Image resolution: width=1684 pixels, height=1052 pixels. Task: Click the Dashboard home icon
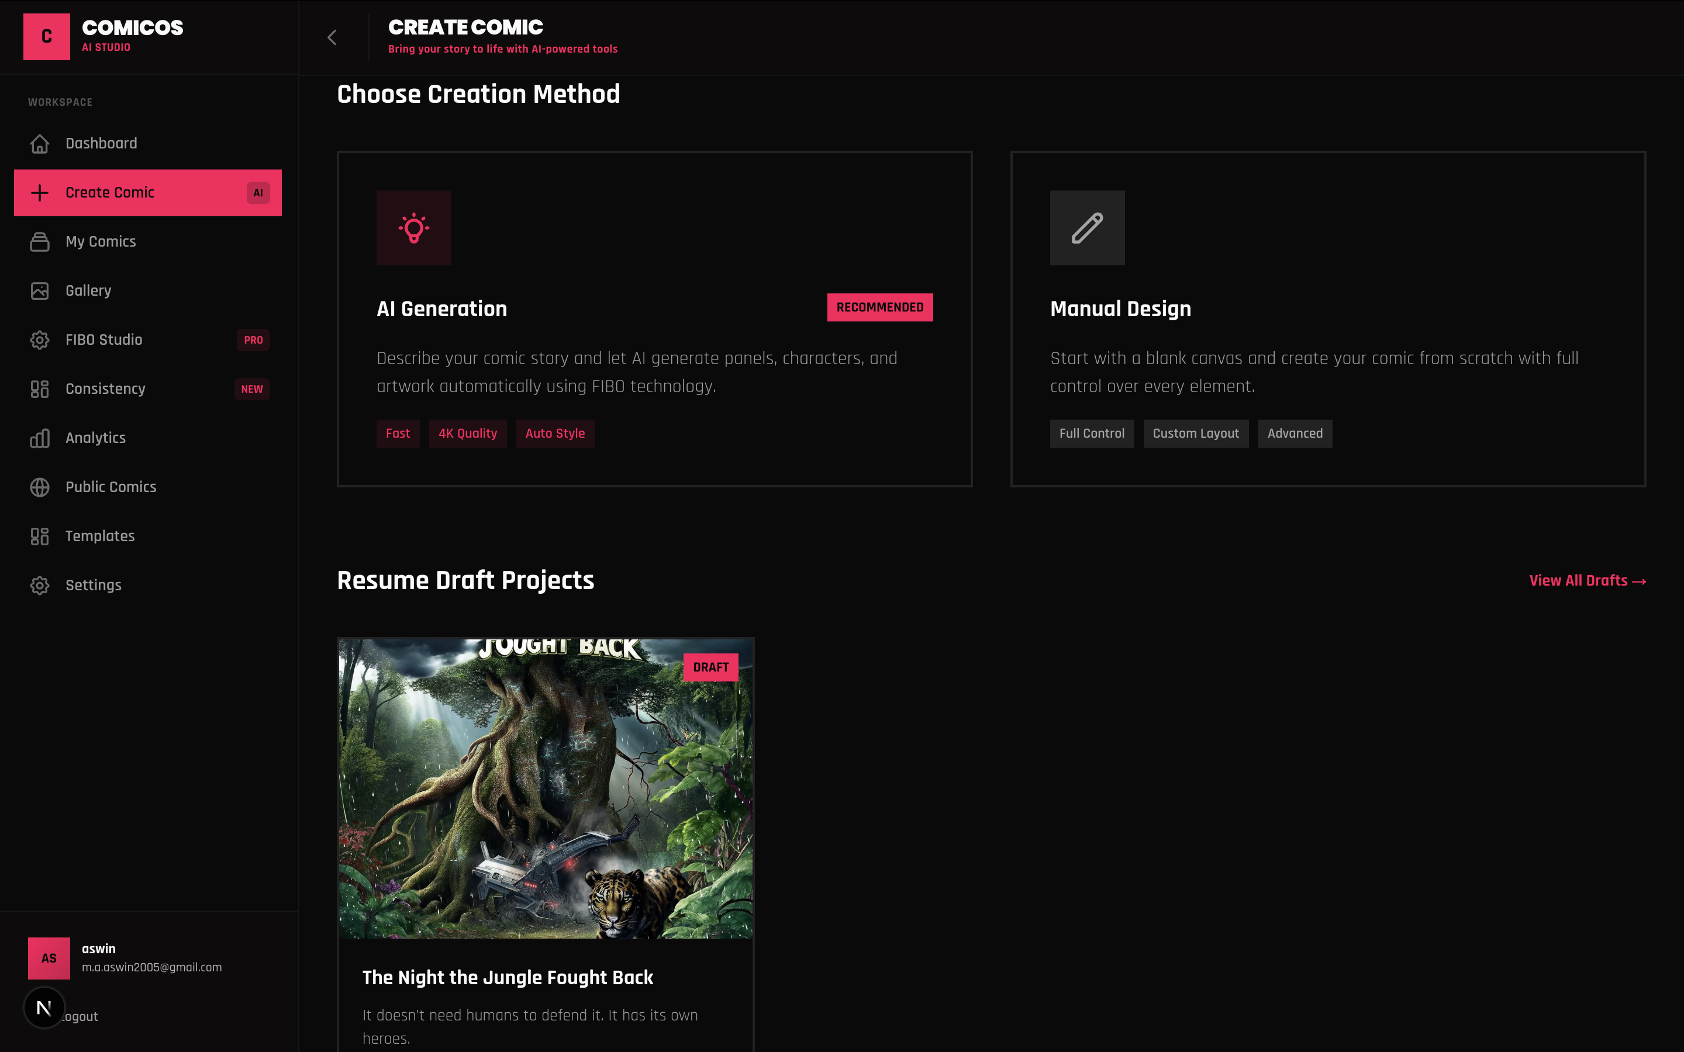[x=40, y=143]
